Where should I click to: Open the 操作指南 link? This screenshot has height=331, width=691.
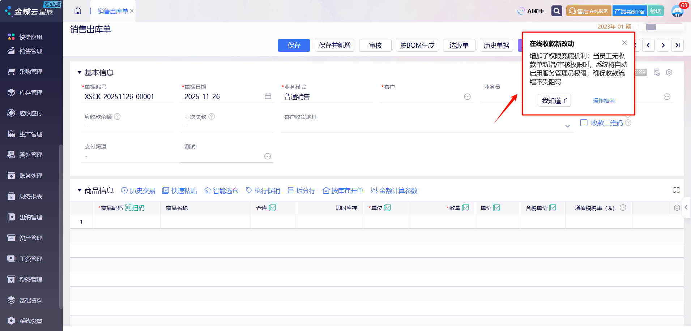pyautogui.click(x=603, y=100)
